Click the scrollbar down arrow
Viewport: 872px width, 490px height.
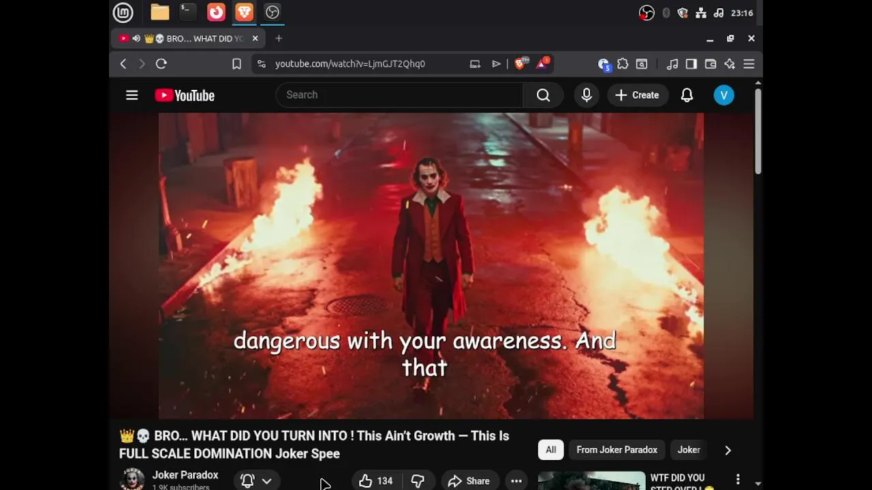758,484
